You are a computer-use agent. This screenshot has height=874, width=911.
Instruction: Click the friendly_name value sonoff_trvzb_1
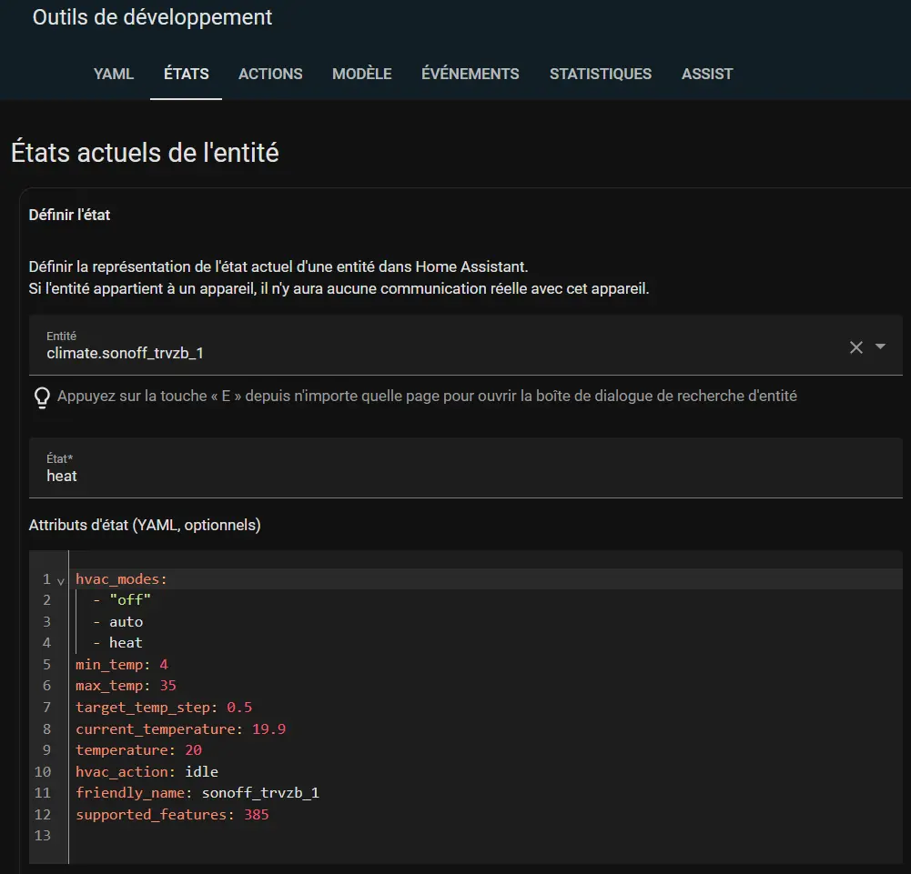click(x=260, y=793)
